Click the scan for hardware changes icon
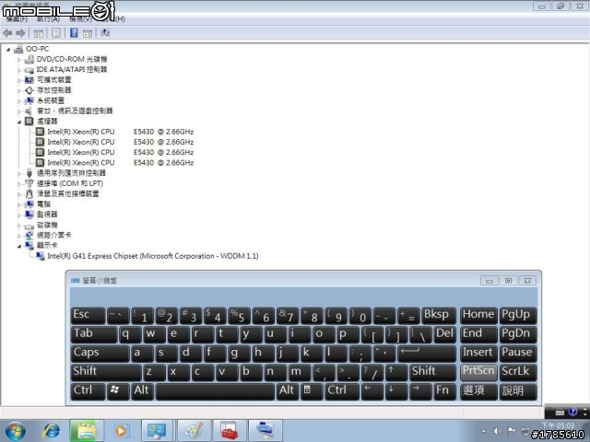 click(105, 33)
